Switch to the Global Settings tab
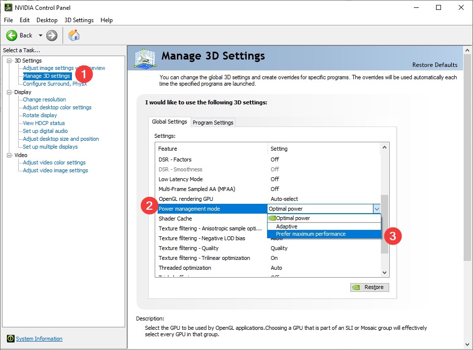 [x=169, y=122]
